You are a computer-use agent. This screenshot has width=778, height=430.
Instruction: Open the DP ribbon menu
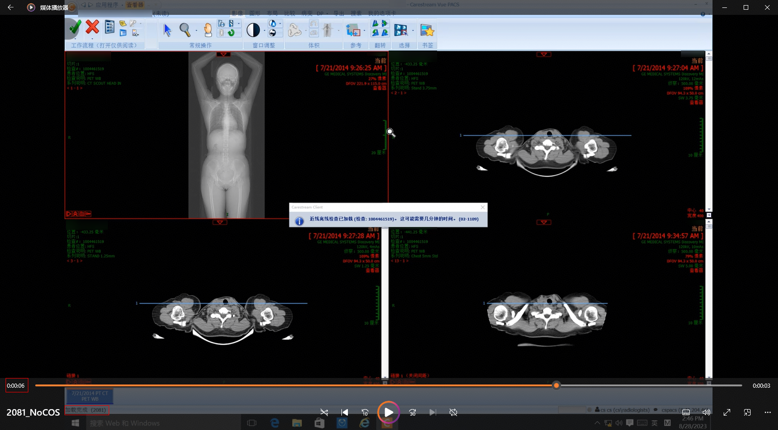[x=322, y=13]
